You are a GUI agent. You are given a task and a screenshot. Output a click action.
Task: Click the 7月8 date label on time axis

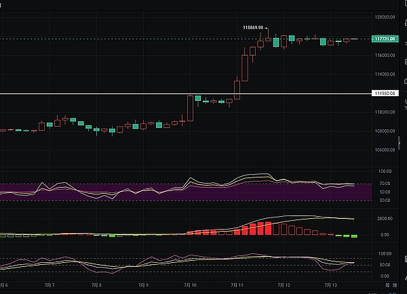(96, 286)
